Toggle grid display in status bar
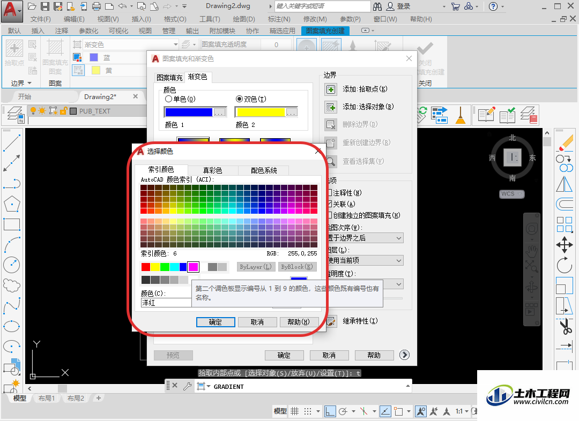Screen dimensions: 579x421 295,411
